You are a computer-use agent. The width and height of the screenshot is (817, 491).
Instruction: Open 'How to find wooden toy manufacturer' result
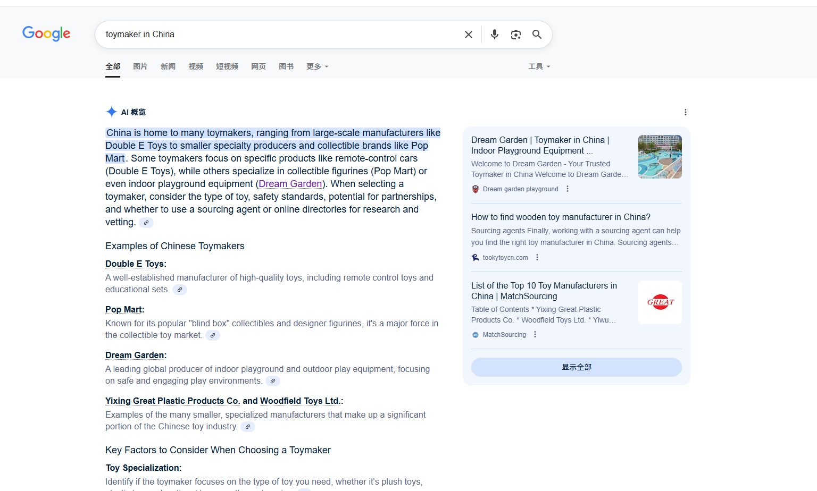pos(561,217)
